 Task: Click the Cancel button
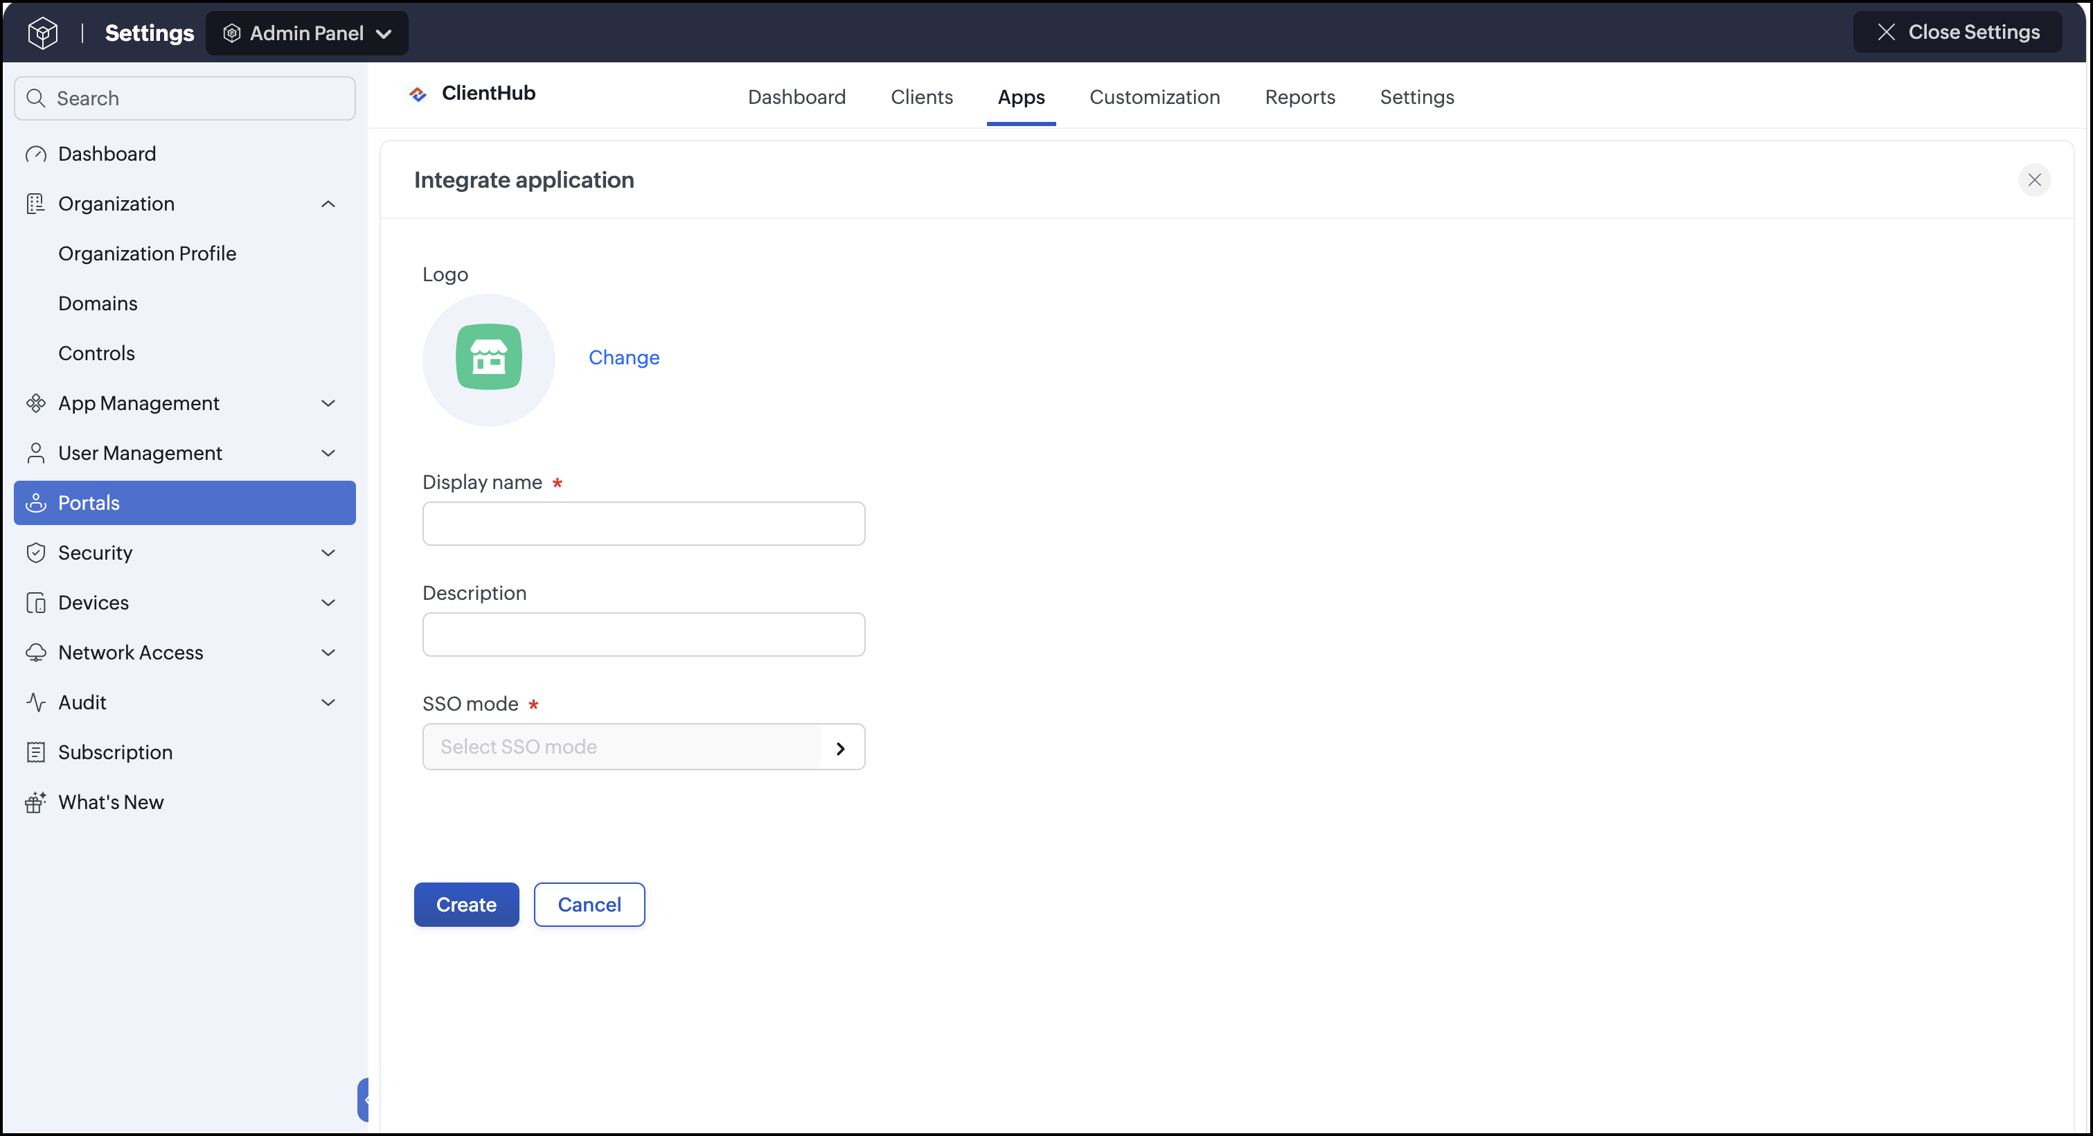pyautogui.click(x=589, y=905)
